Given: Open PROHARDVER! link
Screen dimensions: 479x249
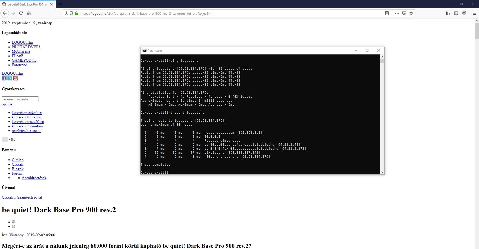Looking at the screenshot, I should click(x=26, y=47).
